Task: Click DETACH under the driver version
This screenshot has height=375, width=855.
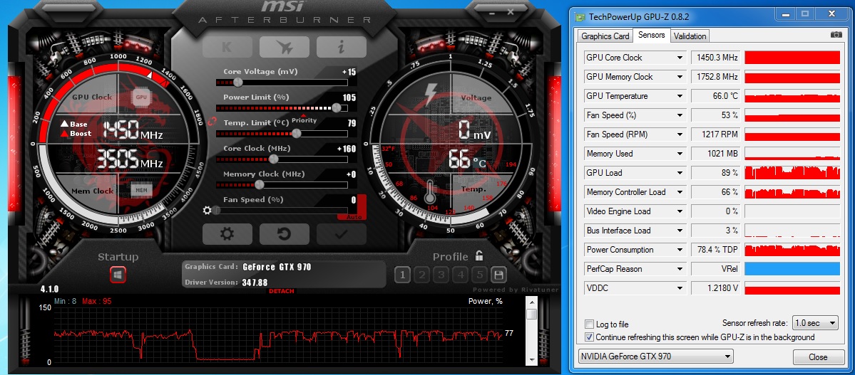Action: (x=282, y=291)
